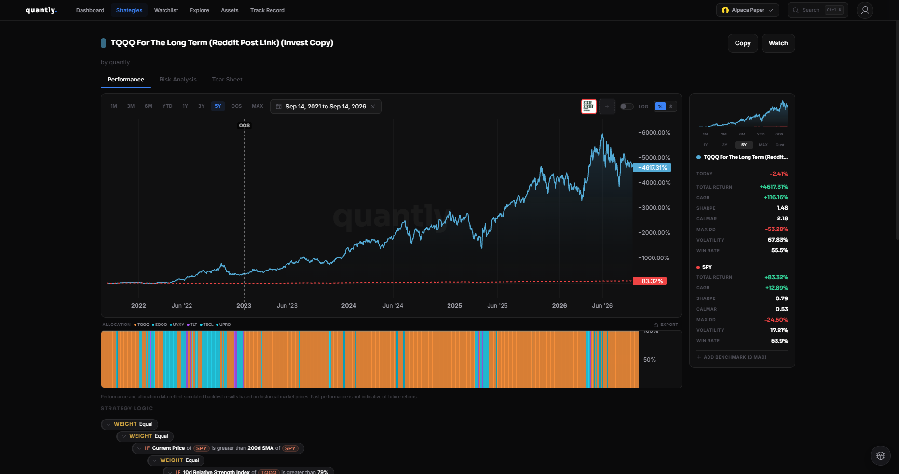Collapse the IF 10d Relative Strength Index node

coord(170,472)
